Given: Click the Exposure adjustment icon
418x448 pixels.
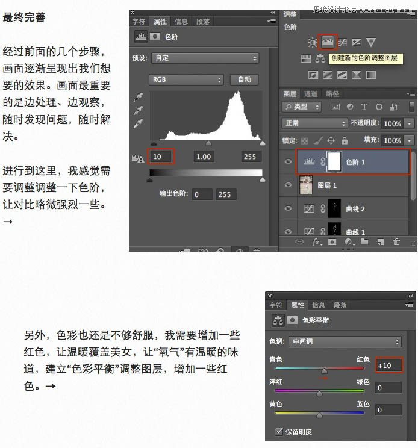Looking at the screenshot, I should click(357, 43).
